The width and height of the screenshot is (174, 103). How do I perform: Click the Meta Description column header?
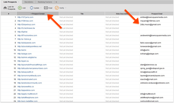[x=122, y=14]
